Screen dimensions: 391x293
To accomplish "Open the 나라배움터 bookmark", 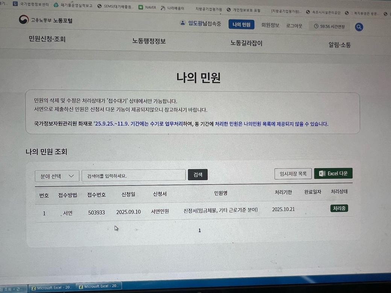I will click(x=172, y=8).
